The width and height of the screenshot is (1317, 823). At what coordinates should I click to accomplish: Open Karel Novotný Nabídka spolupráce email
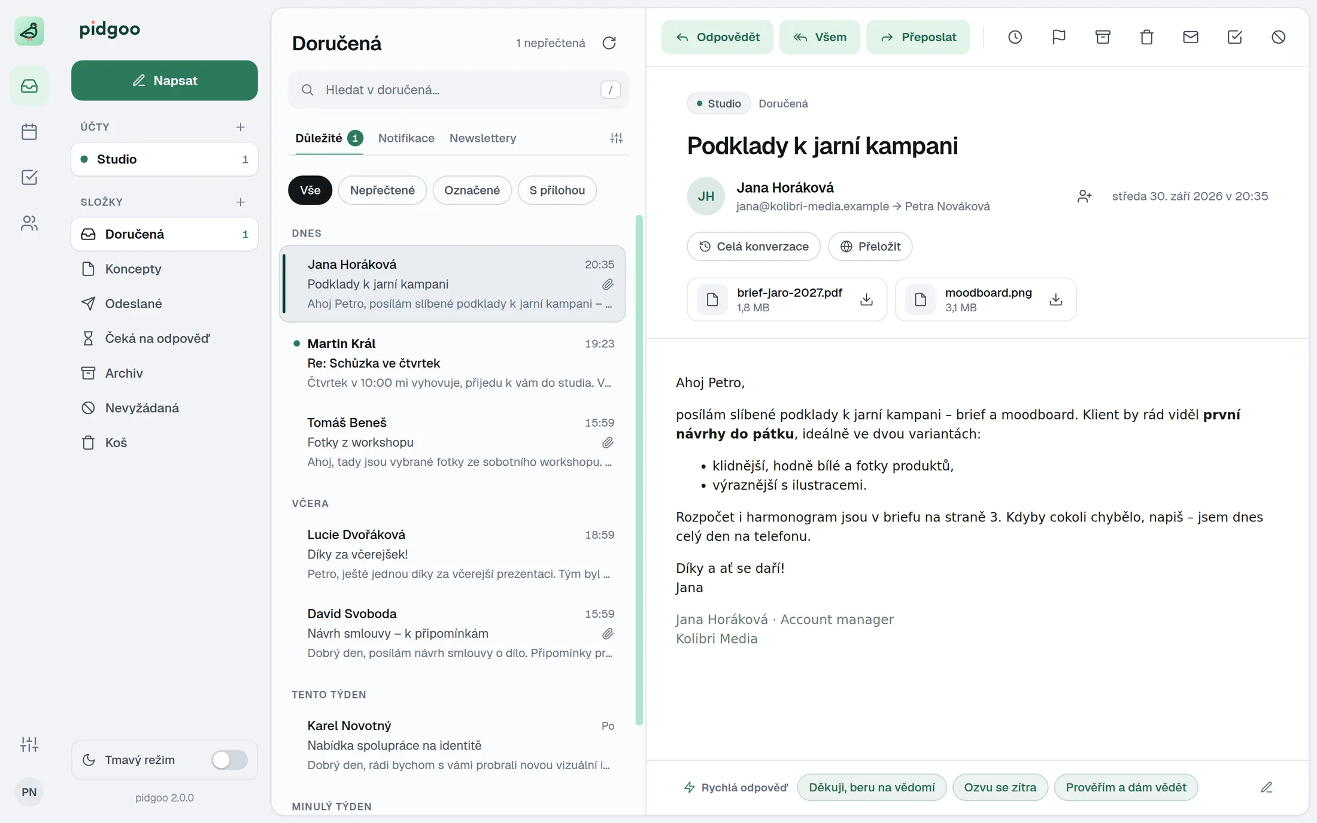(x=453, y=745)
